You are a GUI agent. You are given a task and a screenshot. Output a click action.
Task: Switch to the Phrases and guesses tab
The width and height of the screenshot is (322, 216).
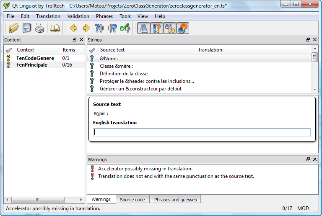click(175, 200)
